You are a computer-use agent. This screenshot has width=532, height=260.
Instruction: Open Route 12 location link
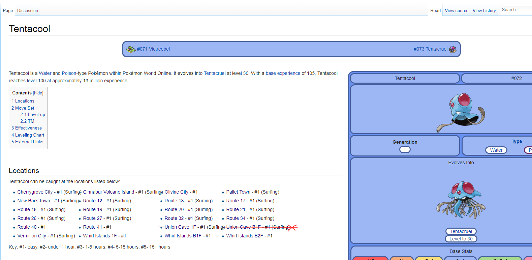click(x=93, y=201)
